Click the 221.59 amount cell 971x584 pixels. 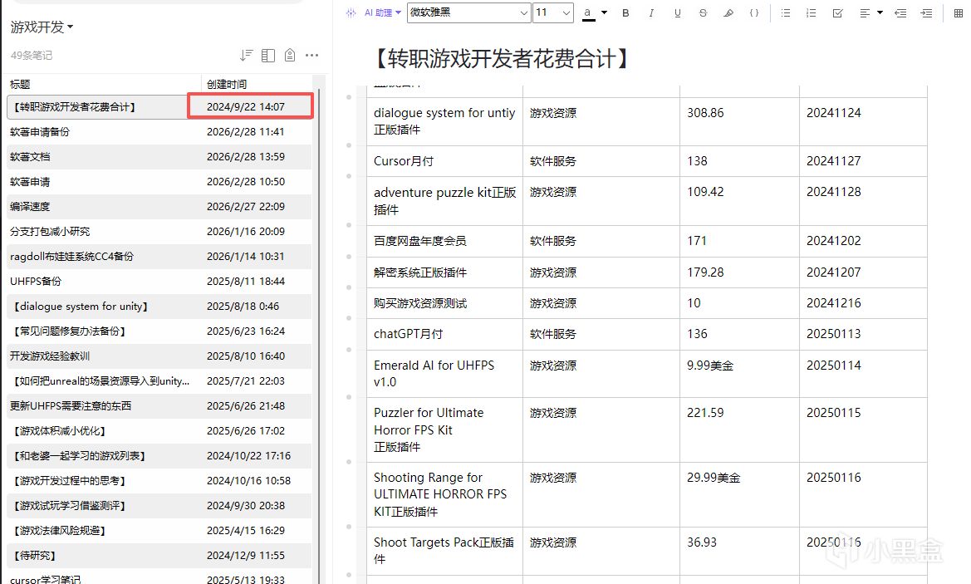[x=739, y=429]
